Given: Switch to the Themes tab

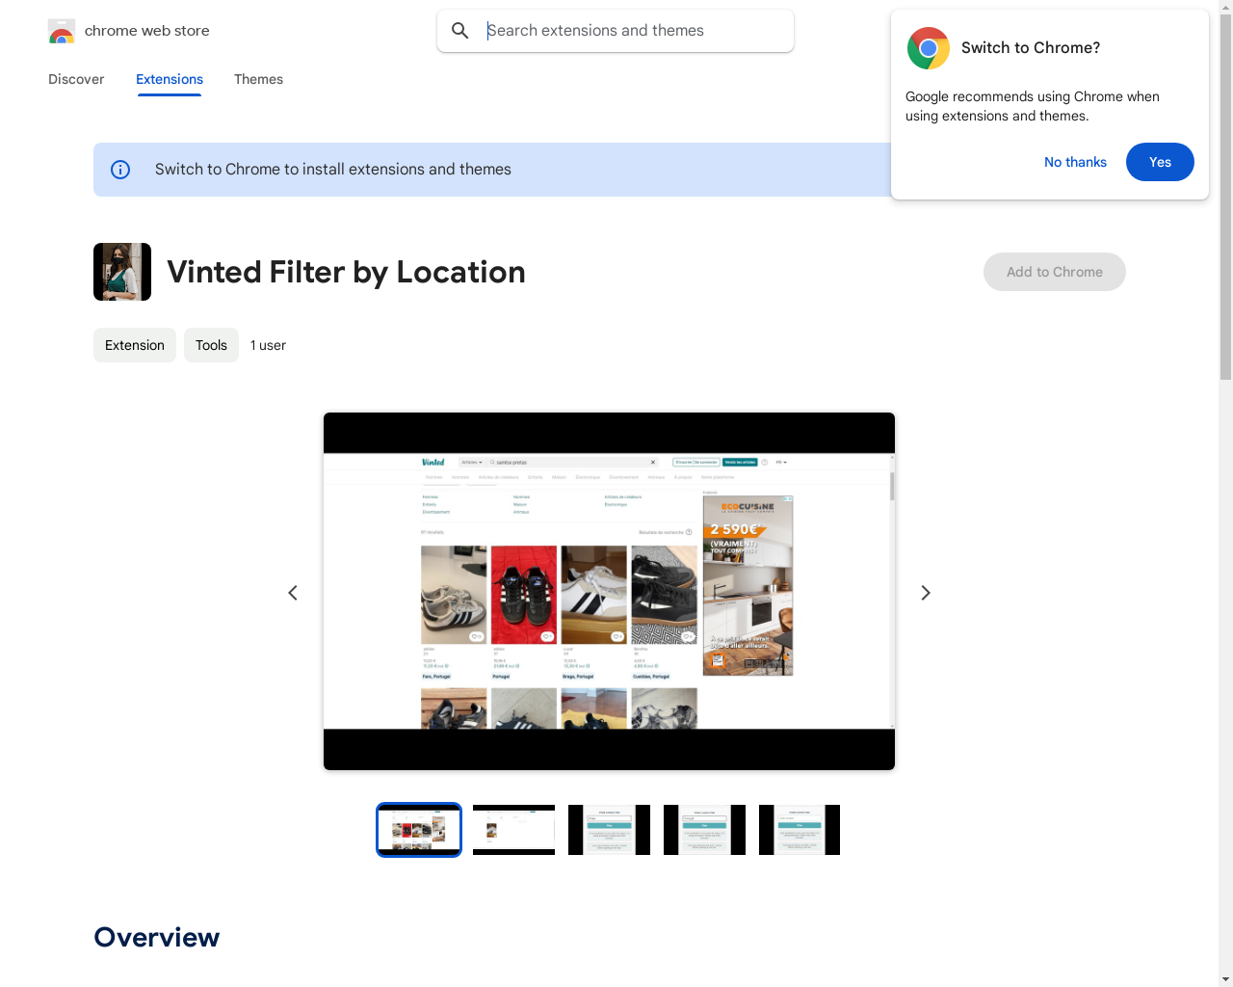Looking at the screenshot, I should [258, 79].
